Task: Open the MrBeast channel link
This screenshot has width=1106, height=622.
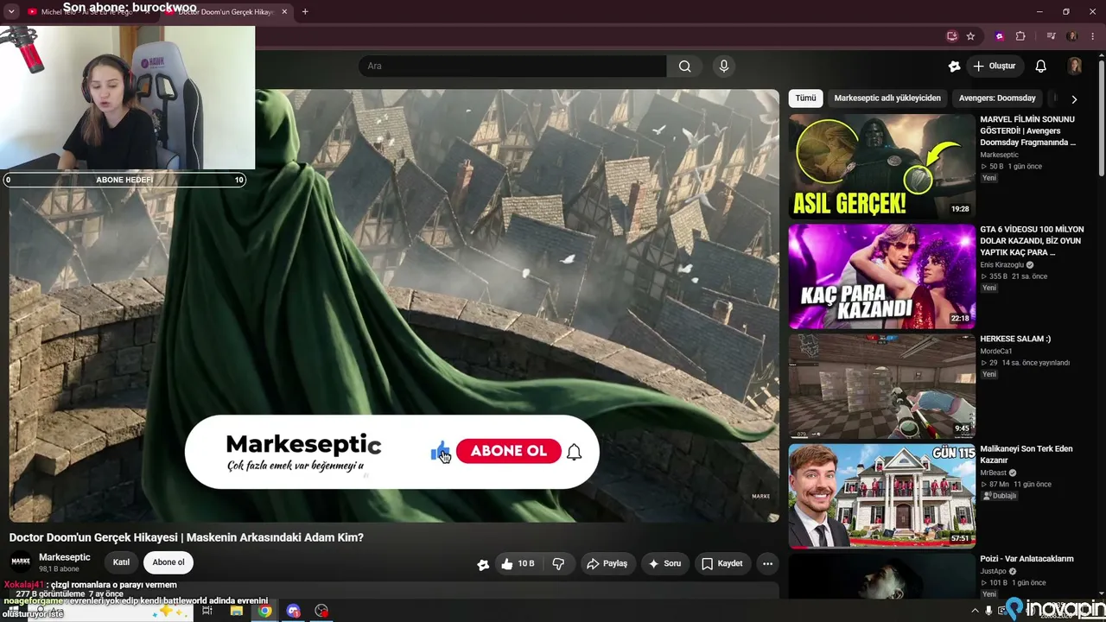Action: pos(992,473)
